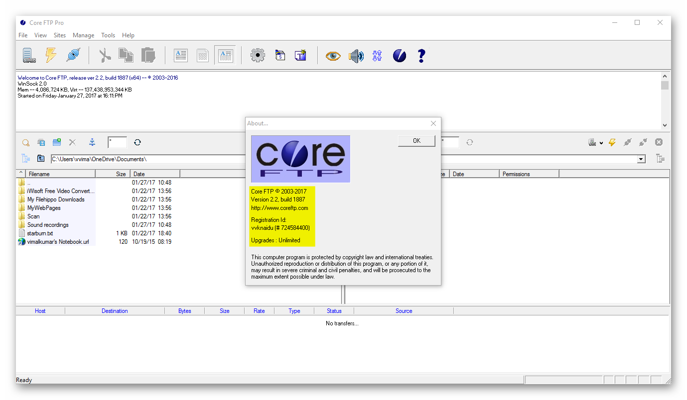687x400 pixels.
Task: Click the blue transfer arrows icon
Action: (x=377, y=56)
